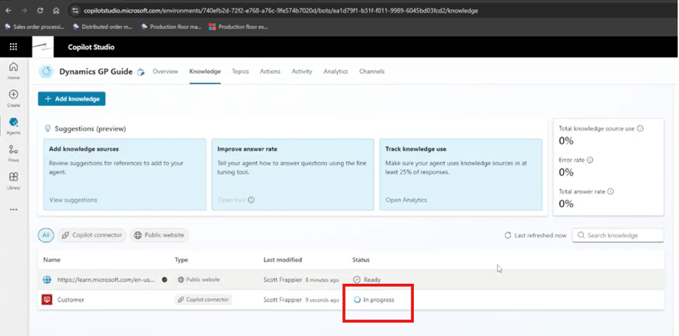Go to Home in the sidebar

(x=13, y=71)
